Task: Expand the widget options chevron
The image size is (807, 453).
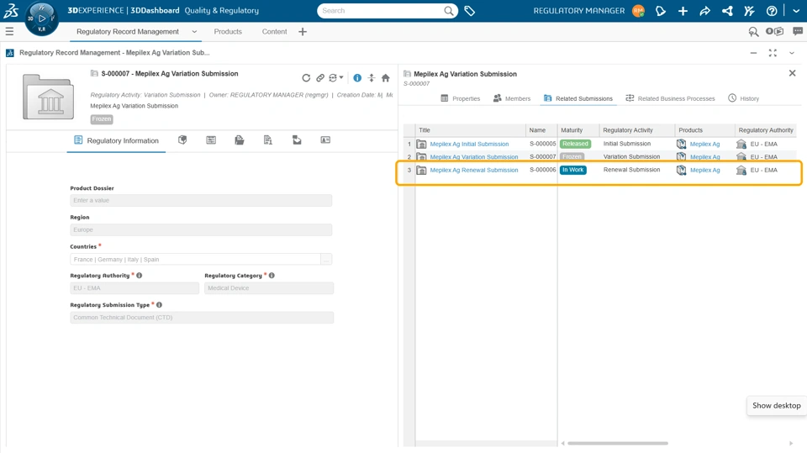Action: click(x=792, y=53)
